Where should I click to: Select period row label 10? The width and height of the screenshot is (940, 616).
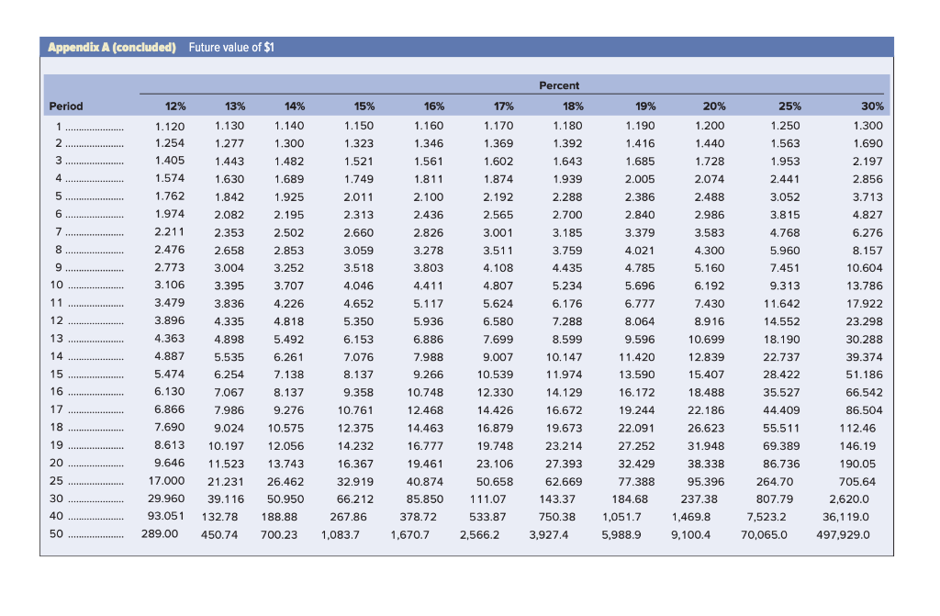pos(56,285)
